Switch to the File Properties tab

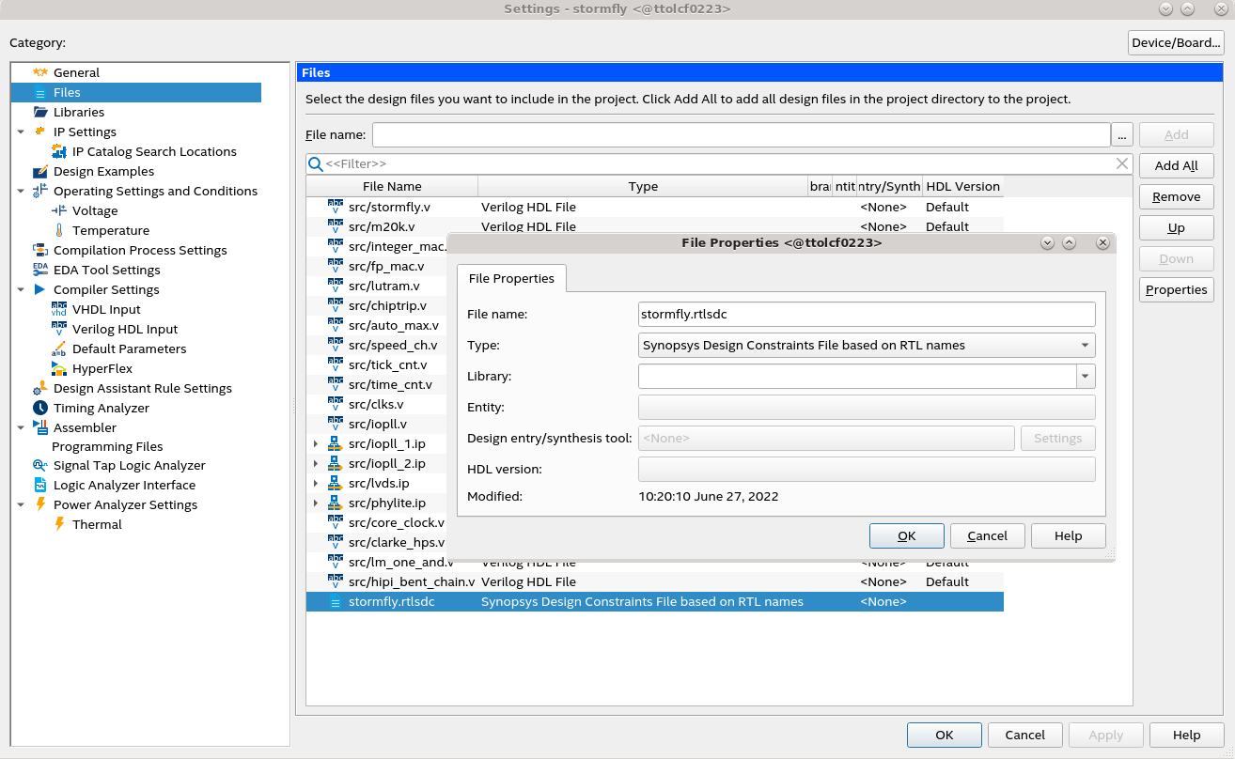(511, 278)
